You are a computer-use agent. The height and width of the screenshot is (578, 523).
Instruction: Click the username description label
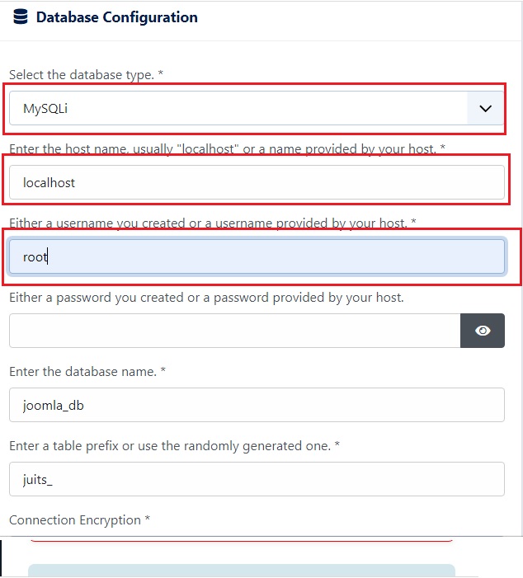(213, 223)
